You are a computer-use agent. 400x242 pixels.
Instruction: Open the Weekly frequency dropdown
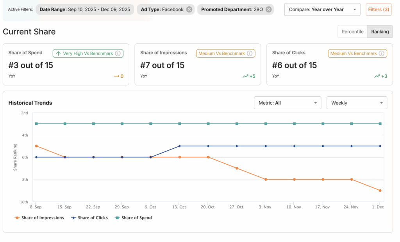coord(357,103)
